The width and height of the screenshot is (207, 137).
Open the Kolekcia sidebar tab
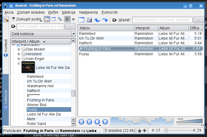6,100
